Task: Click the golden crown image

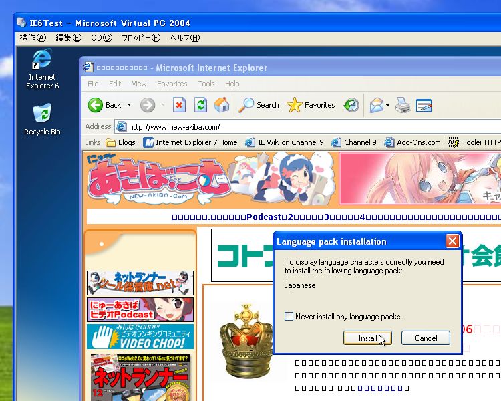Action: pos(246,341)
